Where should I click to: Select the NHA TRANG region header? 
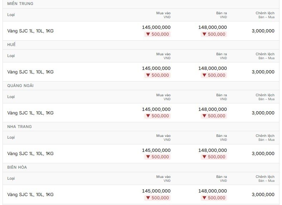(x=141, y=127)
